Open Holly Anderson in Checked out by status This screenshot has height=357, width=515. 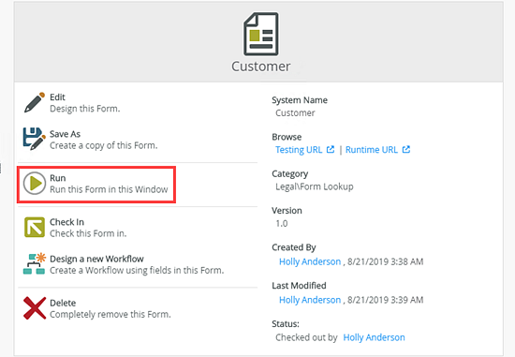pos(374,337)
